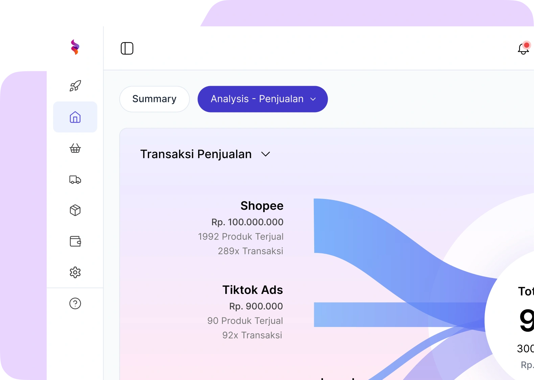Click the Transaksi Penjualan heading
534x380 pixels.
tap(196, 154)
